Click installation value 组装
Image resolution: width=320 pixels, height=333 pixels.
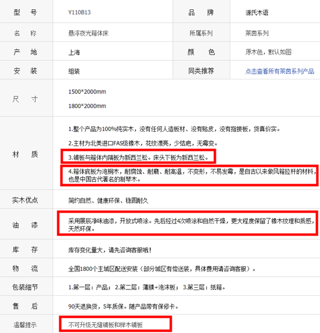(x=74, y=71)
